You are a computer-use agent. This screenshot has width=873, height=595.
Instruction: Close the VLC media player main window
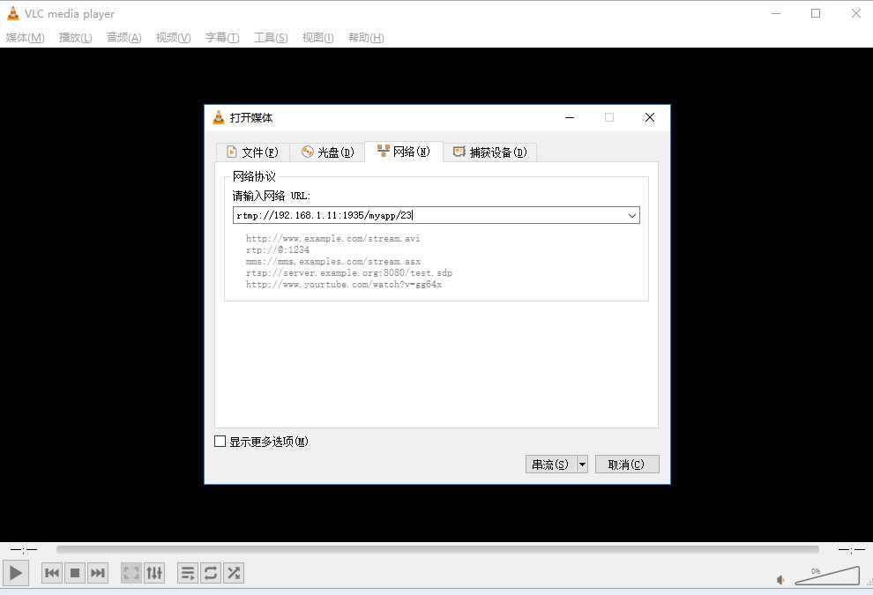point(855,13)
